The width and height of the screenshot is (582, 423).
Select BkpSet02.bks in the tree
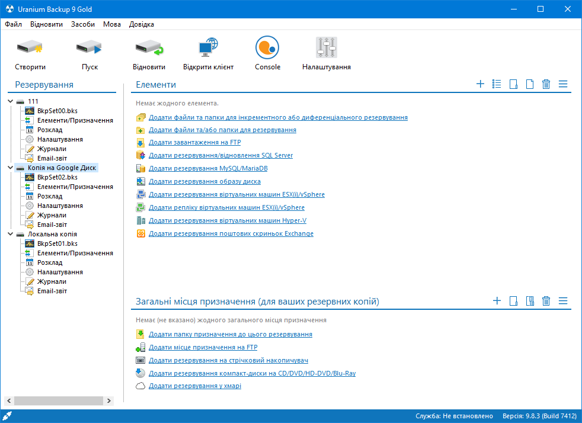click(x=57, y=177)
